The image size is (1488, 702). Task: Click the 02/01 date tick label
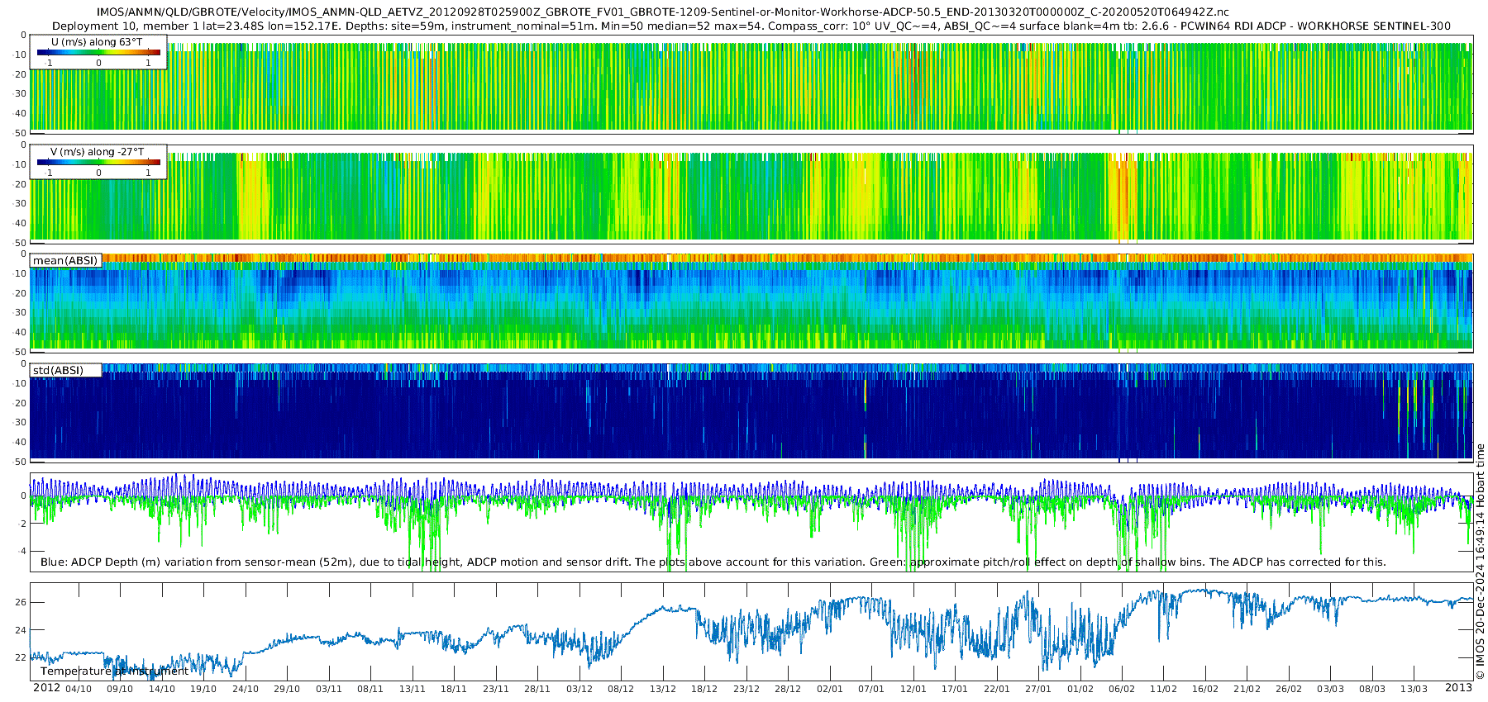(830, 689)
